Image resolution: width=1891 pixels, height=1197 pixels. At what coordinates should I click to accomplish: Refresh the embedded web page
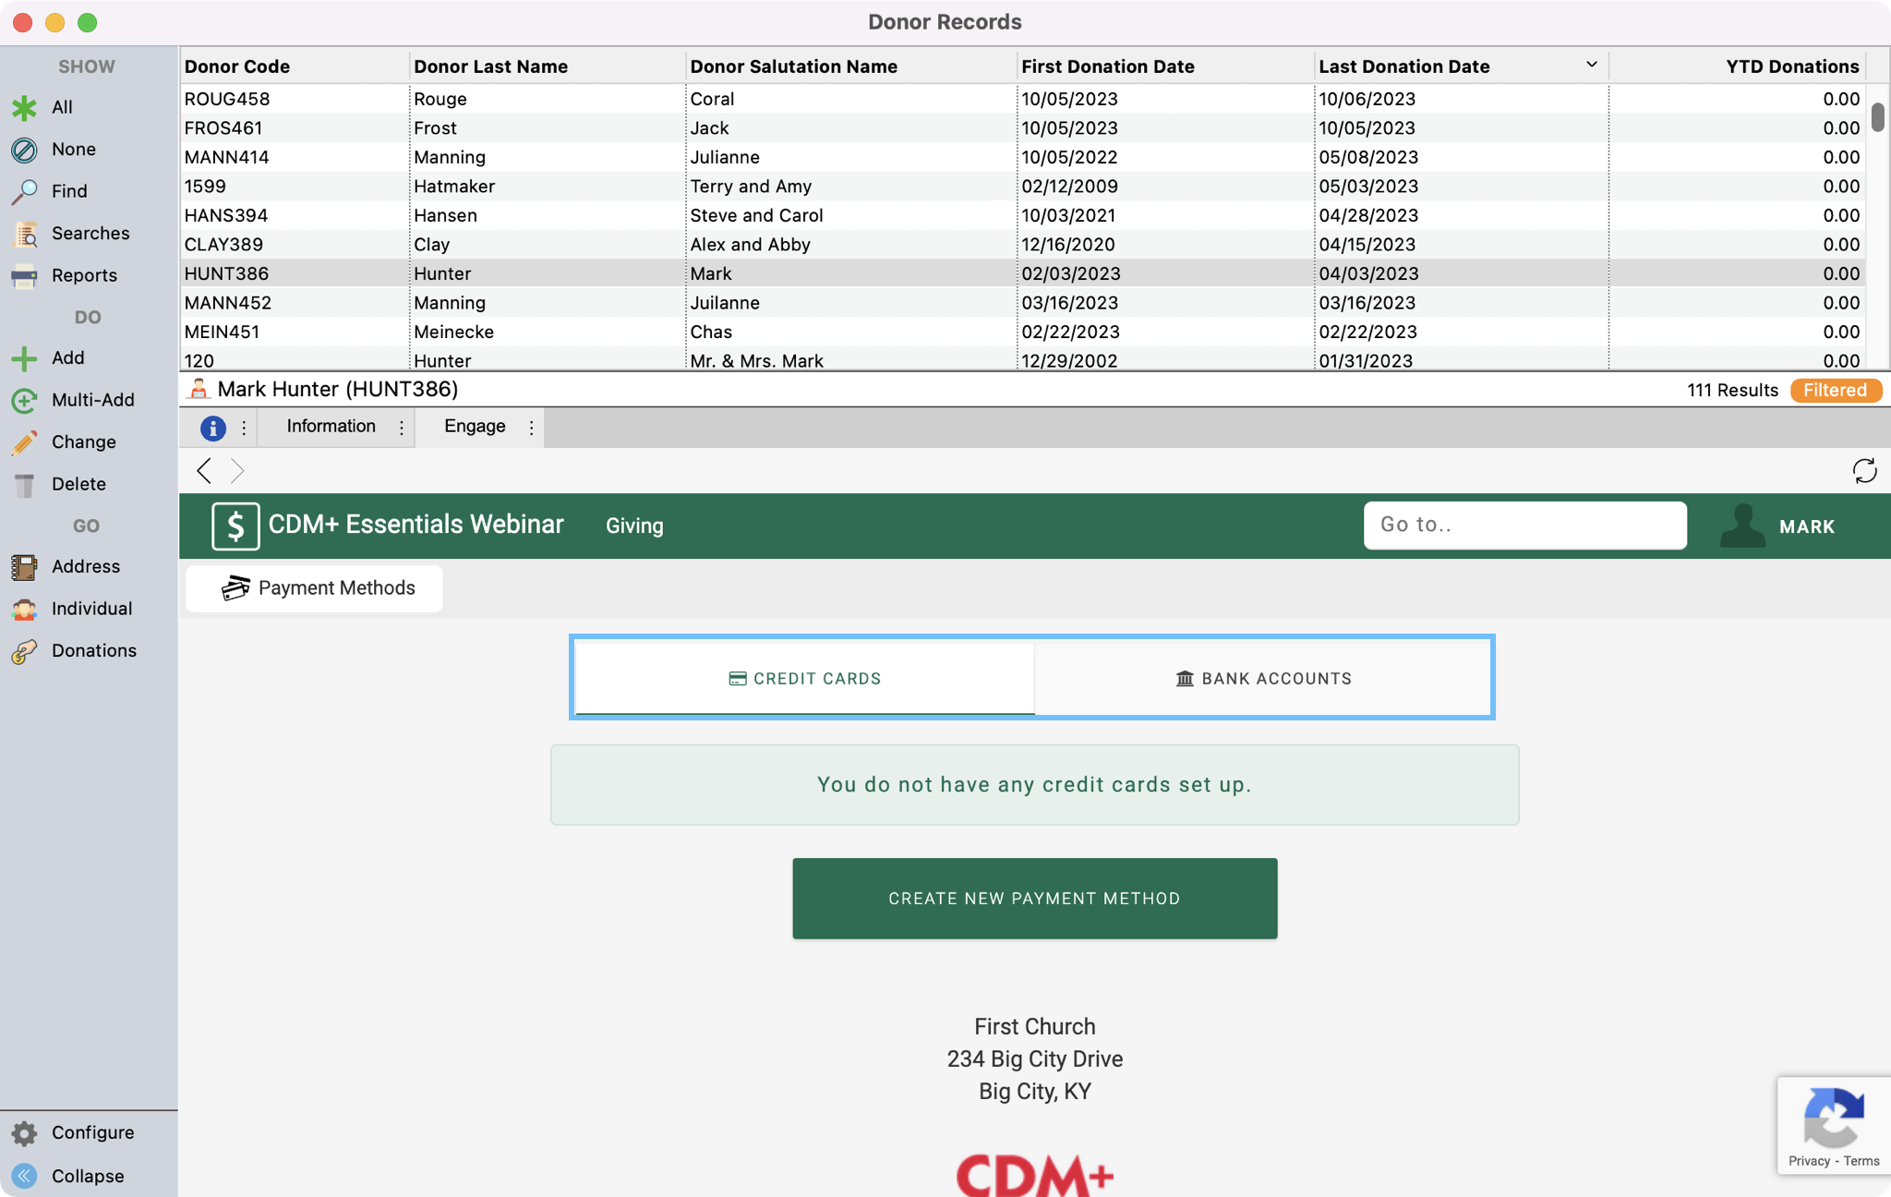pyautogui.click(x=1864, y=471)
